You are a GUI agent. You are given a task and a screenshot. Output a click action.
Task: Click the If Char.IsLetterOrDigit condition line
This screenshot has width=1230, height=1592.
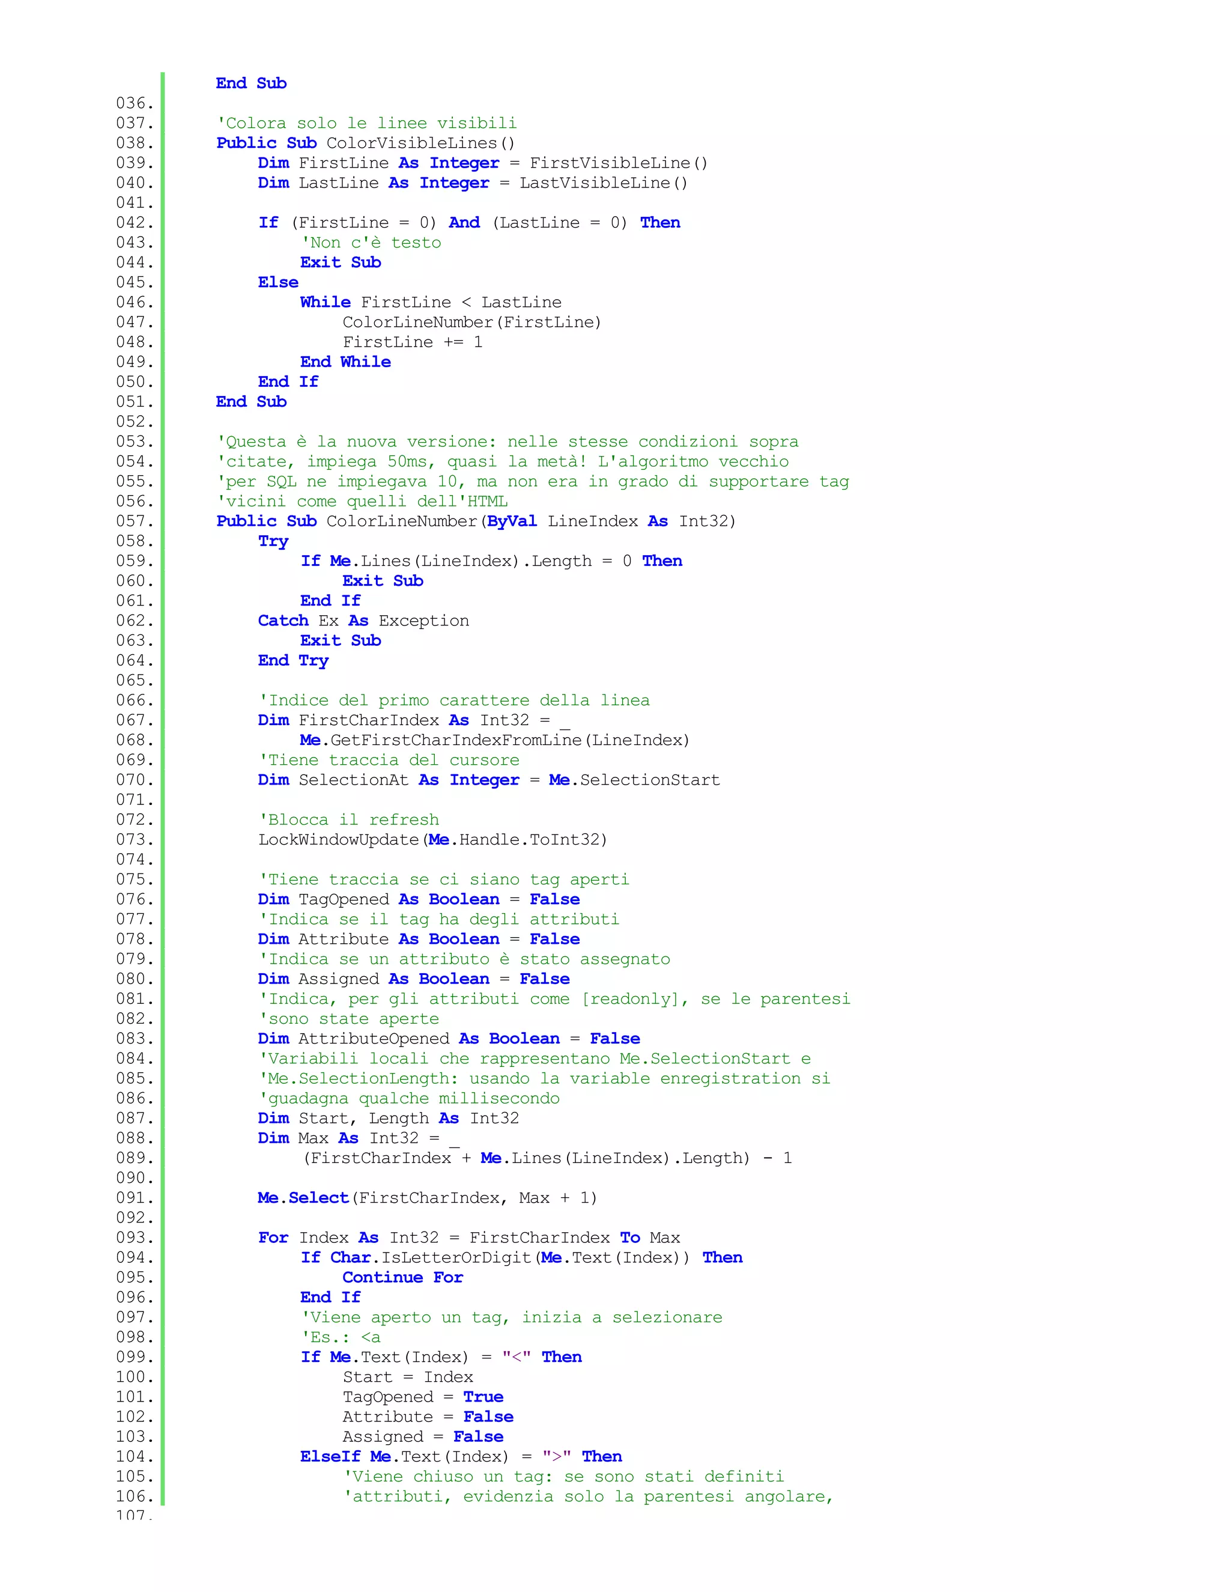pos(522,1257)
